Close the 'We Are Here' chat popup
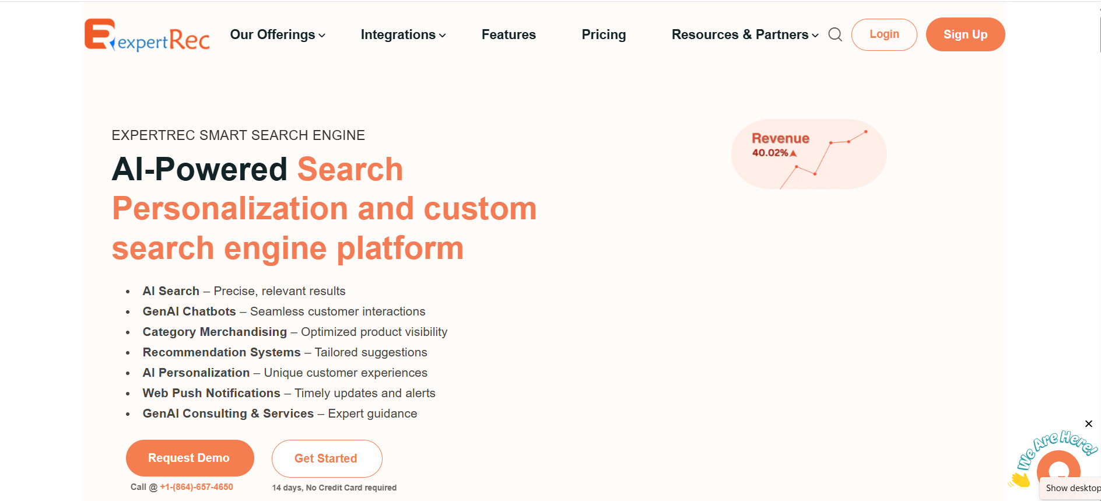 point(1088,424)
